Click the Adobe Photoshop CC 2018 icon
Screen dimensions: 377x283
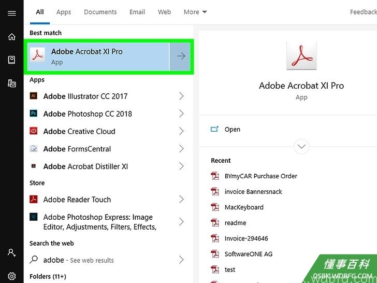[x=34, y=114]
